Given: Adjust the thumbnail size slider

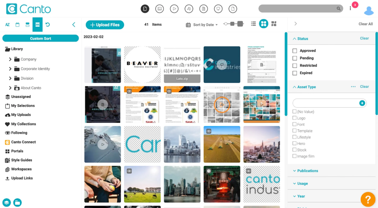Looking at the screenshot, I should point(233,24).
